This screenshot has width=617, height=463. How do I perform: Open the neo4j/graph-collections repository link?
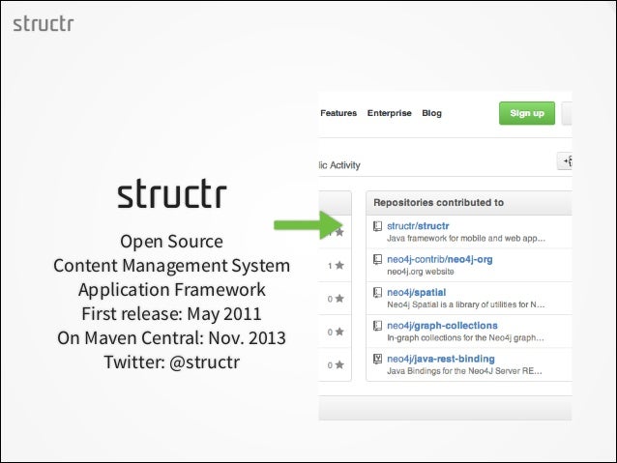tap(442, 326)
